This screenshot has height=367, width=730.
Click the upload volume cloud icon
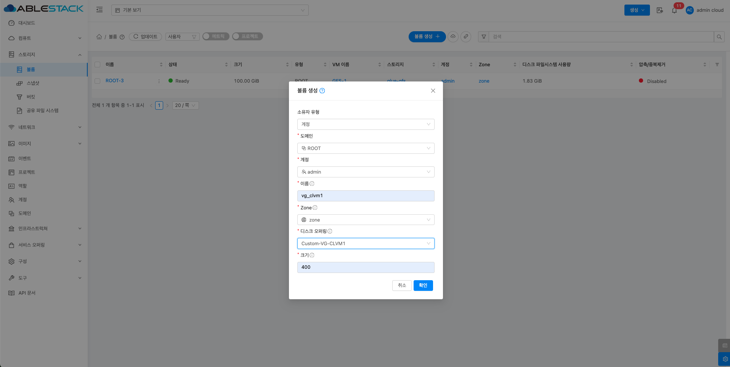point(453,37)
